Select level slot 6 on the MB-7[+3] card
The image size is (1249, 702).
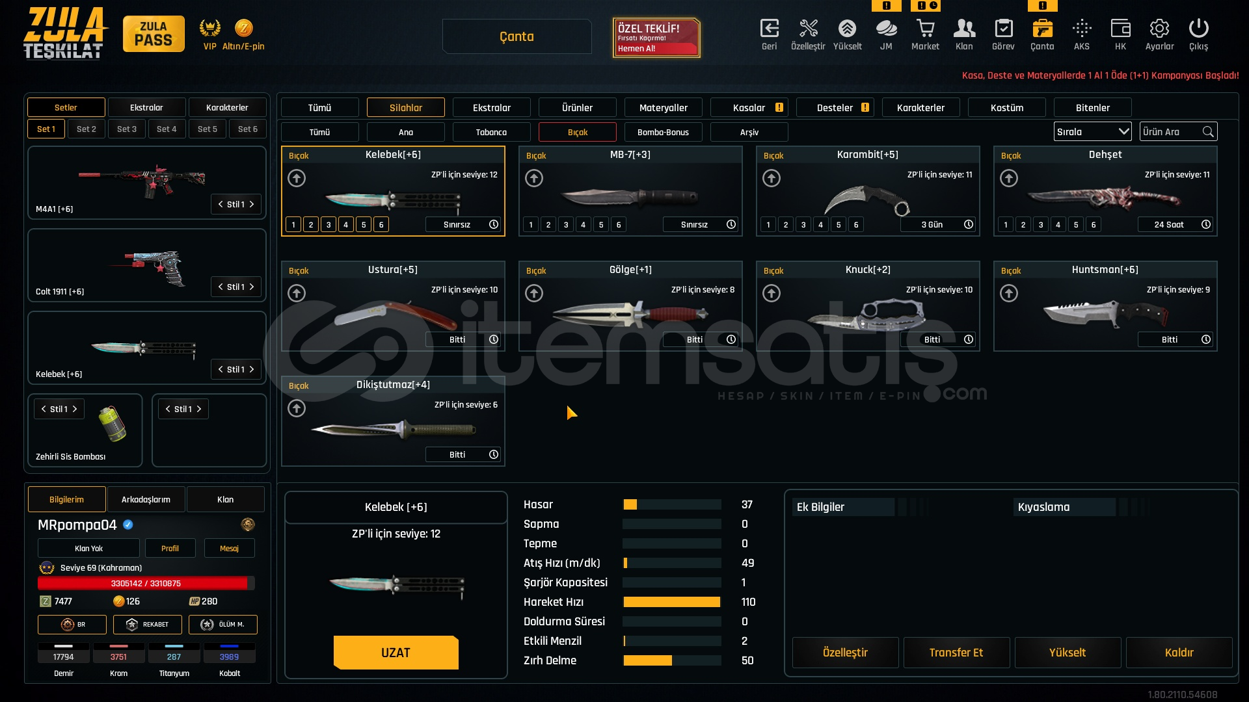619,225
